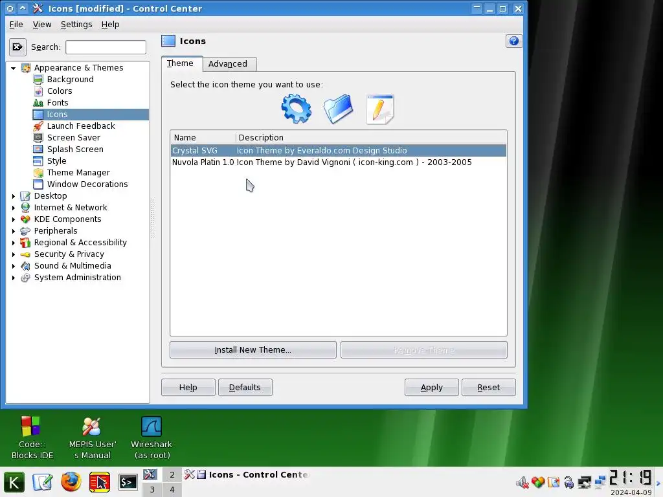The width and height of the screenshot is (663, 497).
Task: Expand the Internet & Network category
Action: (14, 208)
